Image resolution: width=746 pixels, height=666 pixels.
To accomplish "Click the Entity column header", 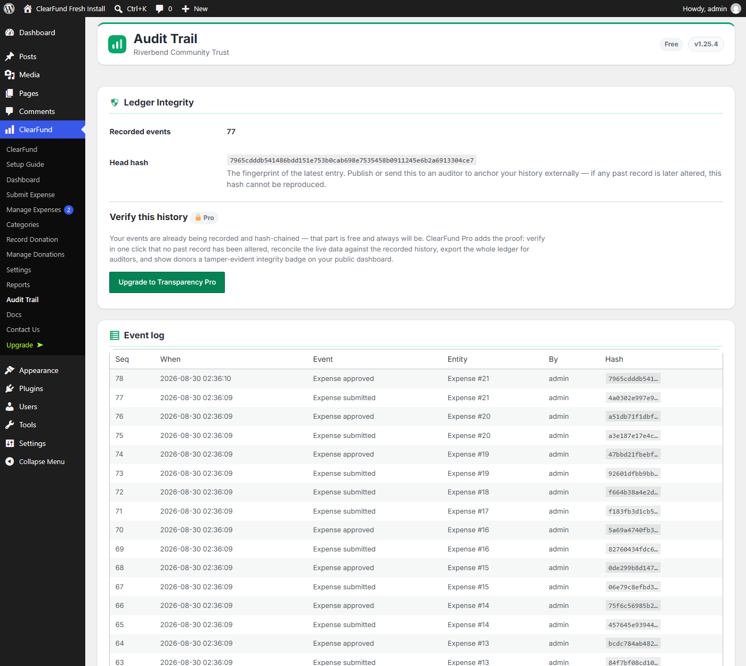I will [x=457, y=359].
